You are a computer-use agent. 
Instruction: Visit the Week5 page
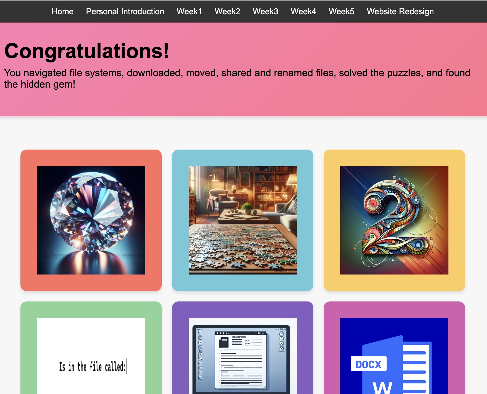point(341,11)
